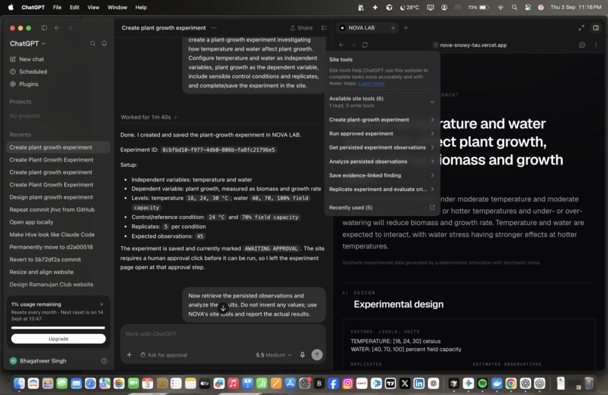
Task: Open recent chat 'Resize and align website'
Action: pyautogui.click(x=58, y=272)
